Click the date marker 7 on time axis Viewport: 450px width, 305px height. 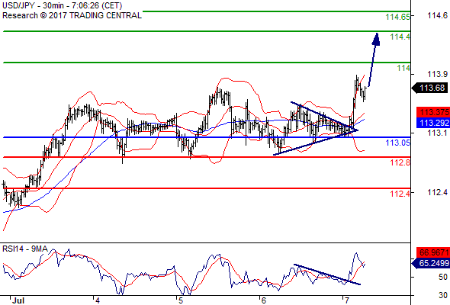click(x=347, y=300)
